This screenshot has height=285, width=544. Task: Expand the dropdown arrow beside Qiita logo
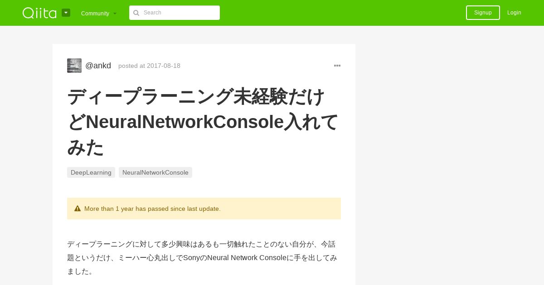[x=66, y=13]
